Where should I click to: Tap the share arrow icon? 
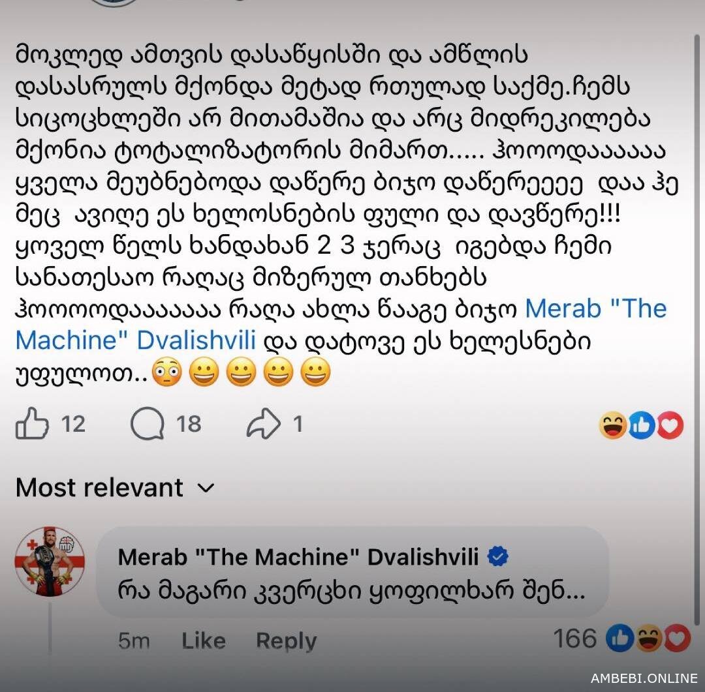(x=264, y=423)
